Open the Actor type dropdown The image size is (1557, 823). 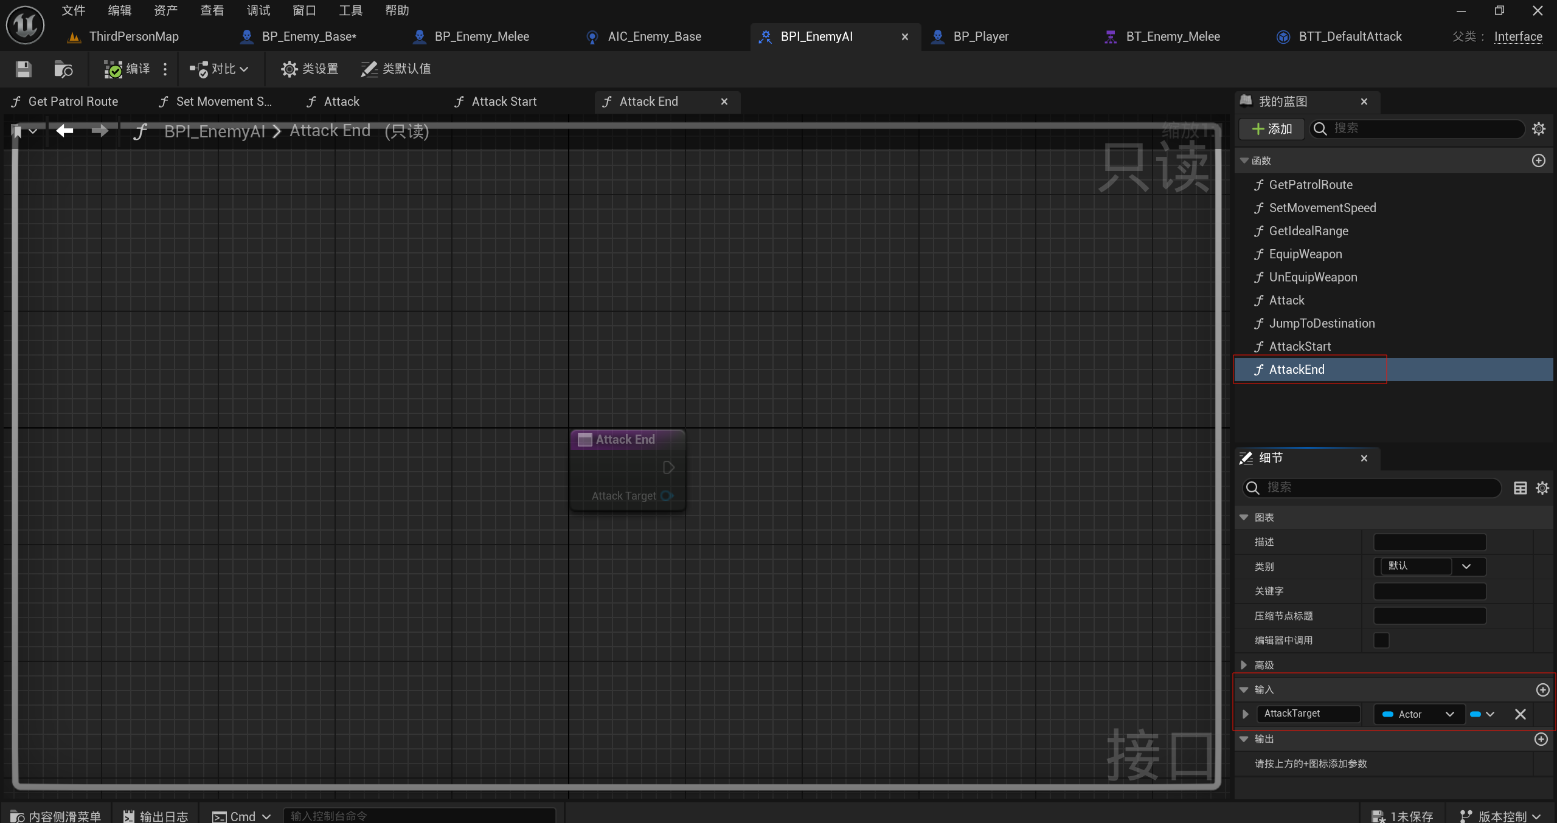1417,714
